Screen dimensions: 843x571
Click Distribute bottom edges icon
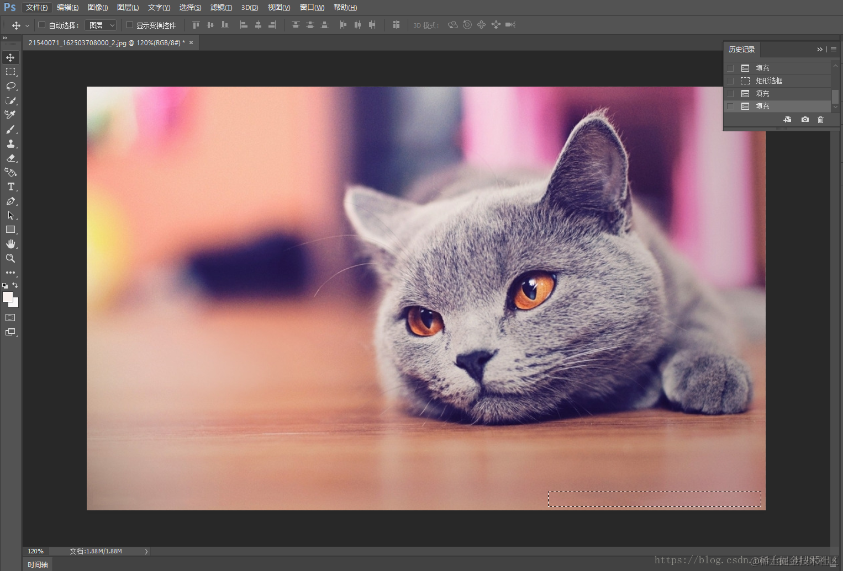pos(324,25)
